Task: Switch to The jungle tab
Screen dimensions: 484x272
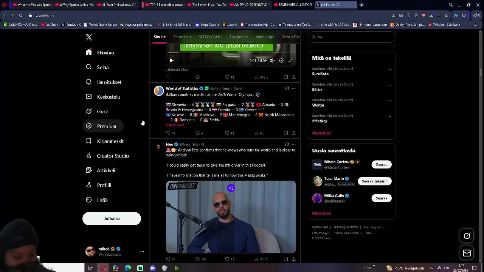Action: pyautogui.click(x=238, y=37)
